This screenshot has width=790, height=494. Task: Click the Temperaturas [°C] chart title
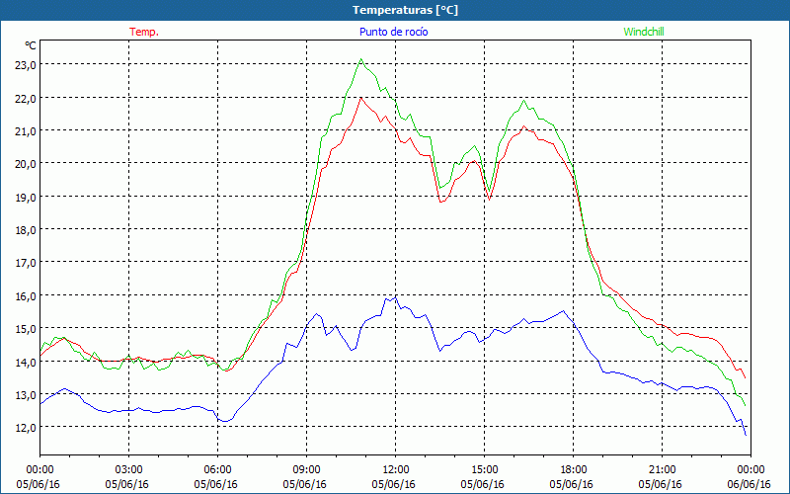pyautogui.click(x=405, y=10)
